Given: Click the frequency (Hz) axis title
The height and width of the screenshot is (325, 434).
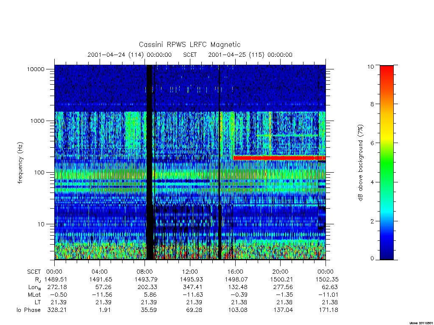Looking at the screenshot, I should coord(20,163).
